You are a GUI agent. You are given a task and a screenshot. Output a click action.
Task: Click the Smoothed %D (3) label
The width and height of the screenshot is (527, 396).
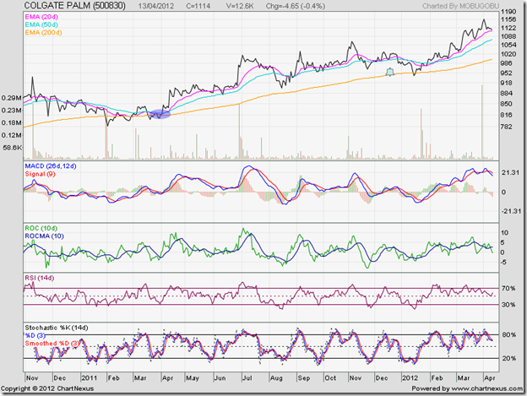52,344
